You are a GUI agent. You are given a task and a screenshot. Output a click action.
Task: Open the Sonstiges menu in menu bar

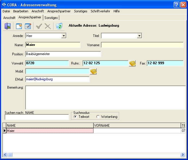pos(81,11)
